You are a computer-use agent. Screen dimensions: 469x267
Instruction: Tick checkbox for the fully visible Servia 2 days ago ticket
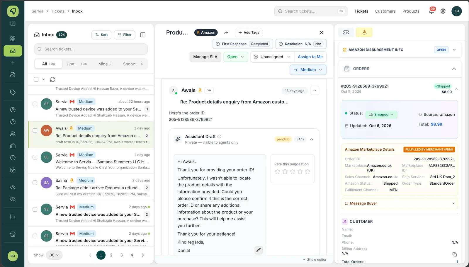[35, 209]
